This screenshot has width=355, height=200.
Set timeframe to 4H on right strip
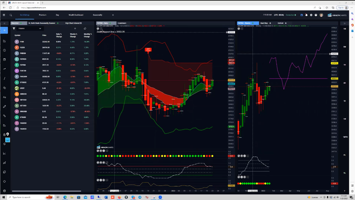tap(345, 83)
